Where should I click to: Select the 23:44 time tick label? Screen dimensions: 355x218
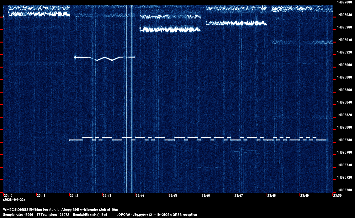(140, 195)
